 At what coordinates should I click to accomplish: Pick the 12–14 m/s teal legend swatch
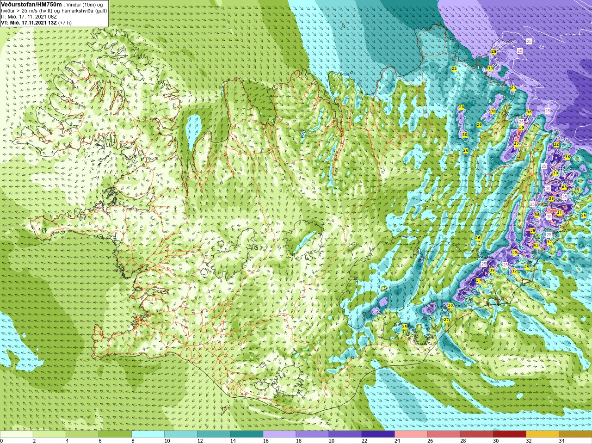click(x=214, y=434)
